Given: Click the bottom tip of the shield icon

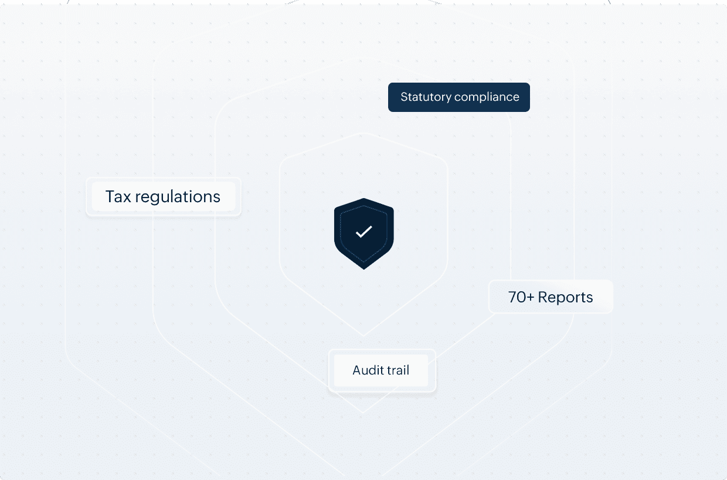Looking at the screenshot, I should point(363,267).
